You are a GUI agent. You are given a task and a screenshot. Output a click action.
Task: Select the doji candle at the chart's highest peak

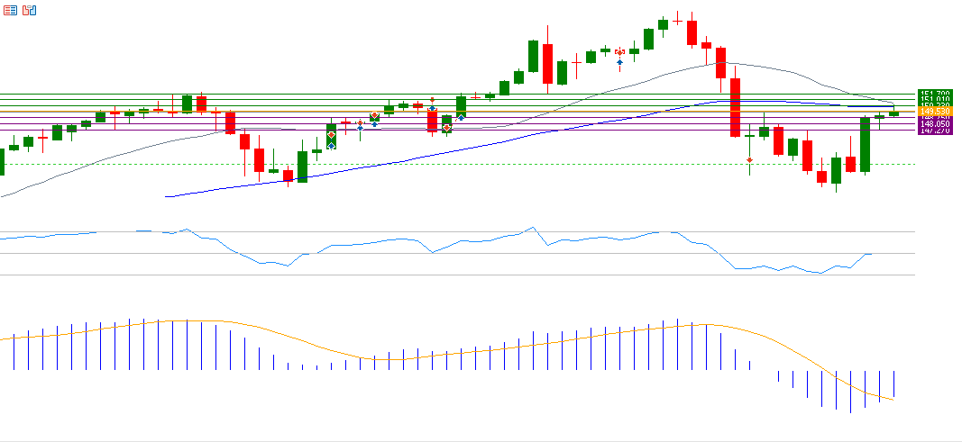pyautogui.click(x=677, y=19)
